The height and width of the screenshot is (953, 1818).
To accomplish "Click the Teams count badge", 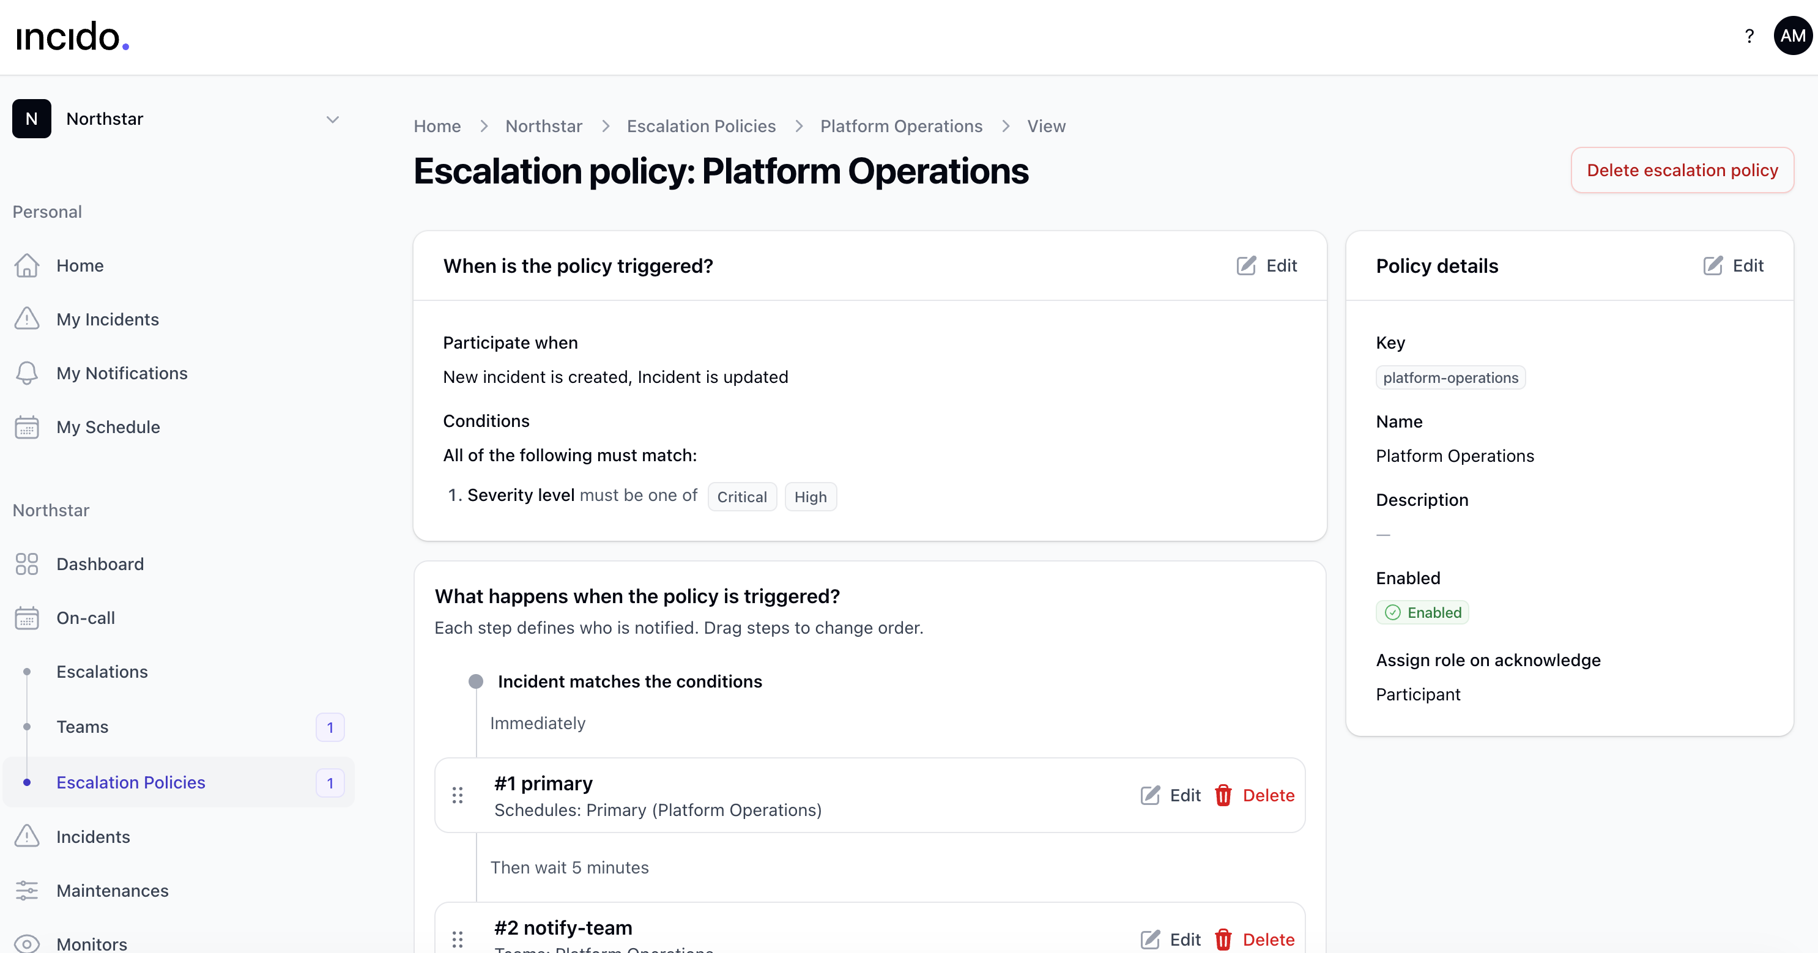I will (330, 727).
